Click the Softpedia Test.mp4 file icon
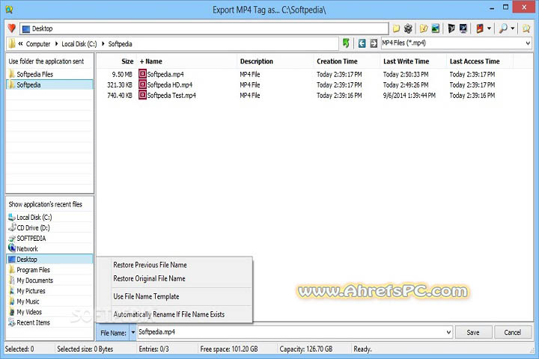 point(142,95)
